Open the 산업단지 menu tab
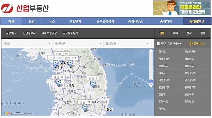212x118 pixels. click(75, 21)
